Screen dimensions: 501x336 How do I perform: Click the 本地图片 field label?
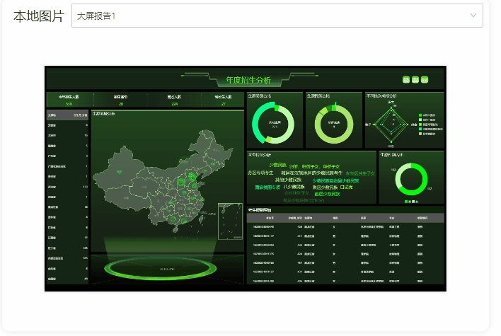click(x=39, y=16)
